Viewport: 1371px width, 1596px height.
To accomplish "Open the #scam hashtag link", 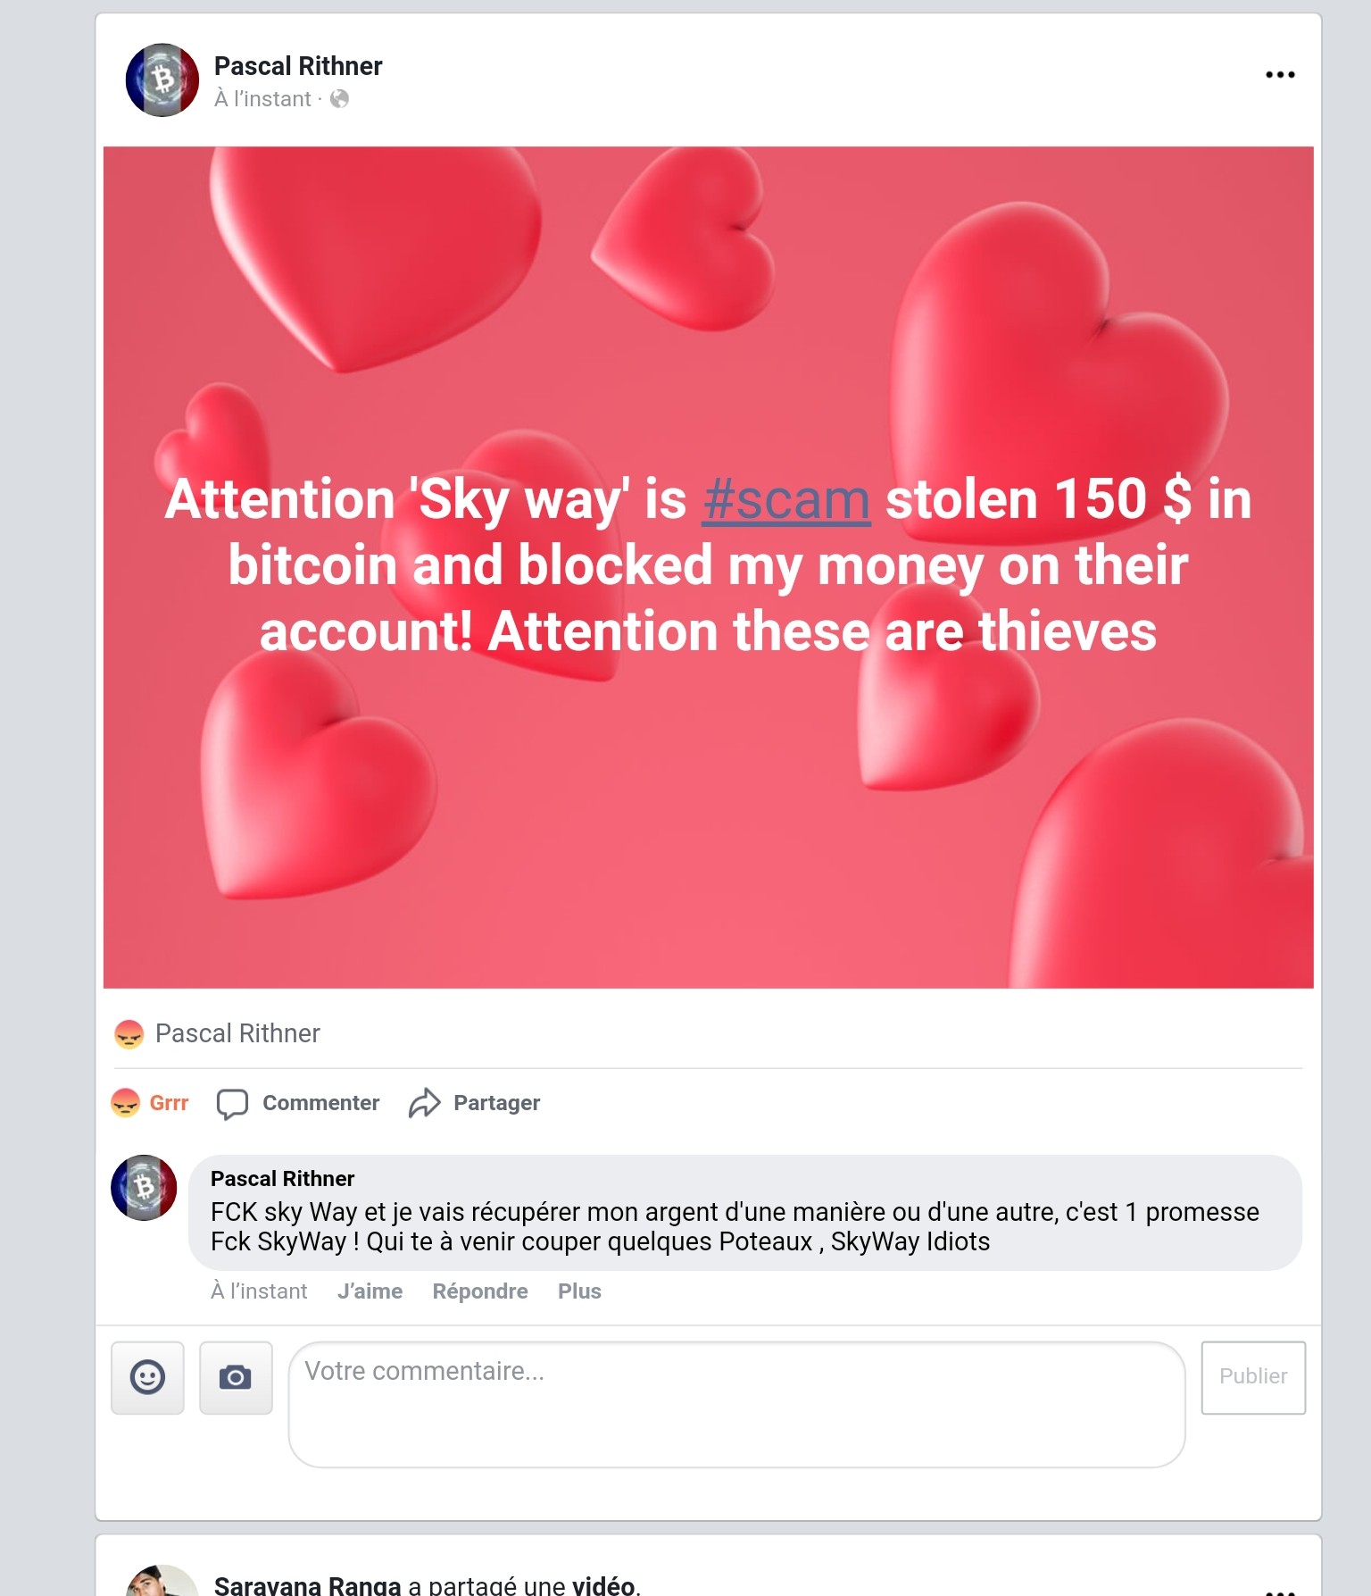I will pyautogui.click(x=786, y=499).
